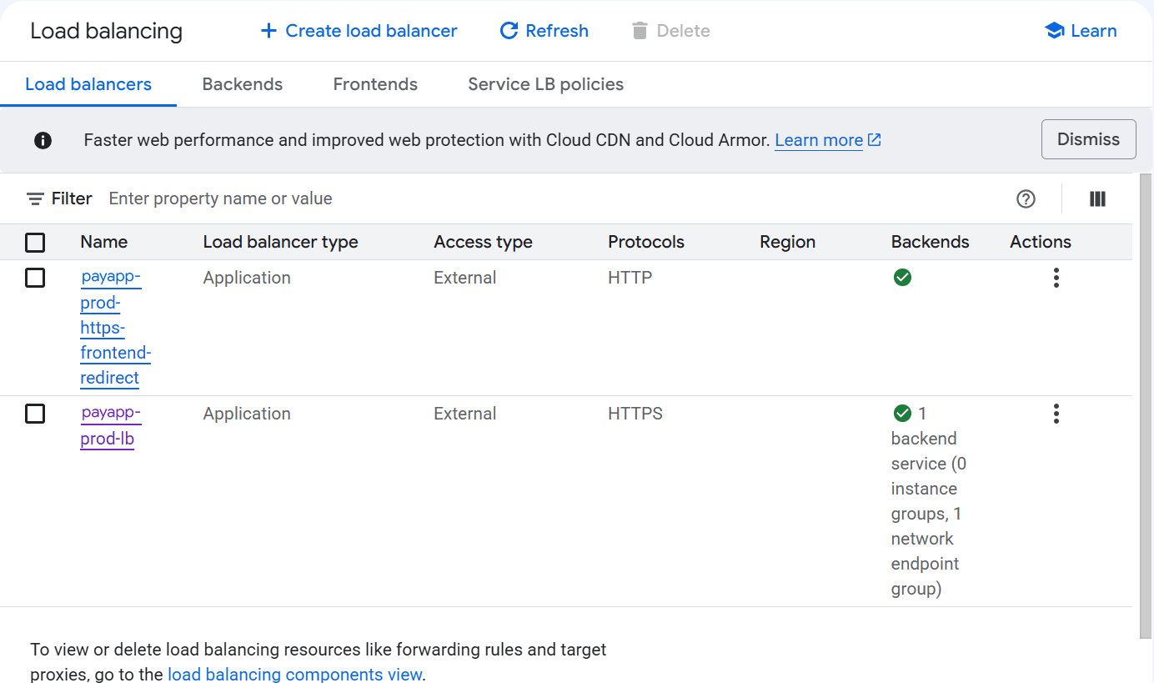Open actions menu for payapp-prod-https-frontend-redirect
Screen dimensions: 1154x683
click(x=1056, y=278)
